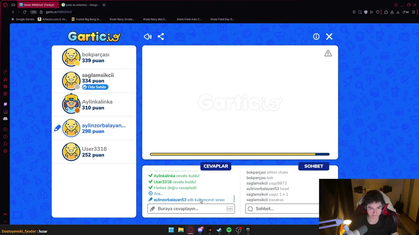Click the round timer progress bar
419x235 pixels.
[240, 154]
